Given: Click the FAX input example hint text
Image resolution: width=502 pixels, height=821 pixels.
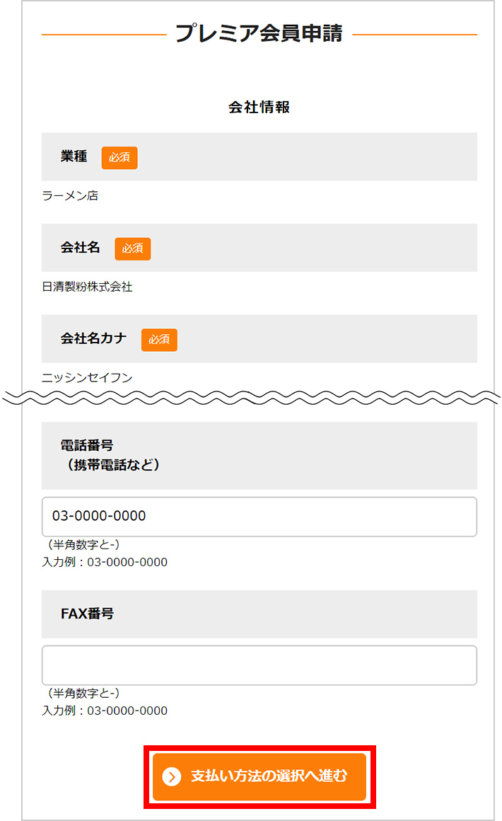Looking at the screenshot, I should coord(105,711).
